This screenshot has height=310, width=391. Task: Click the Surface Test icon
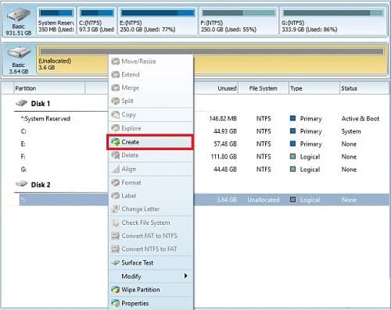tap(115, 263)
